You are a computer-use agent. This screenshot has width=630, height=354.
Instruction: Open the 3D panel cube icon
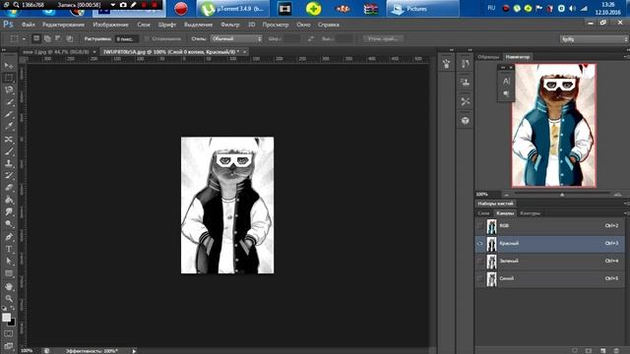(x=466, y=120)
